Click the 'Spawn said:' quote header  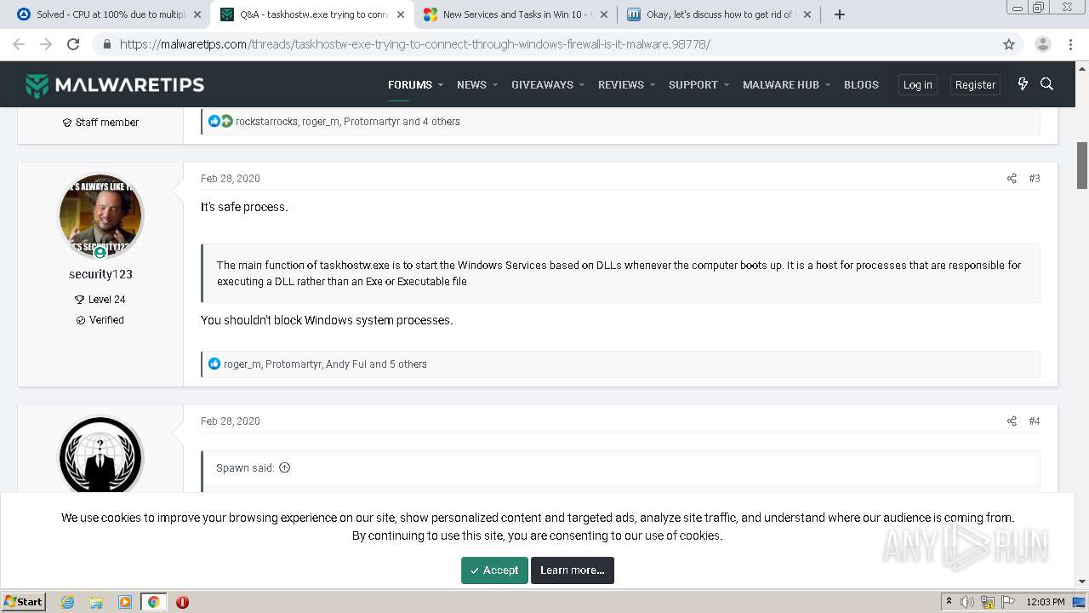pyautogui.click(x=245, y=467)
